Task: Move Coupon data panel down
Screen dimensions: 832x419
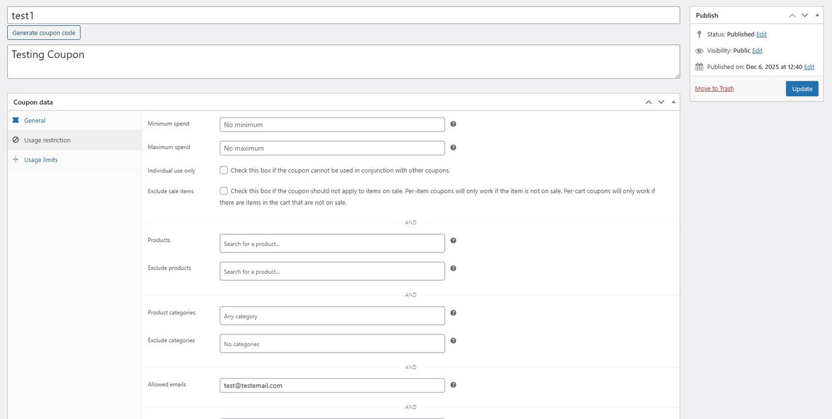Action: point(661,102)
